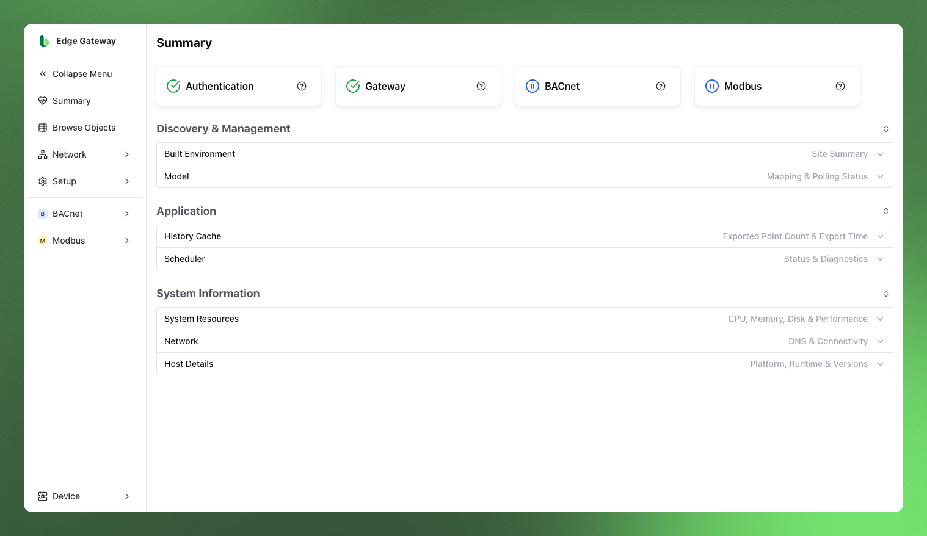Expand the Host Details row chevron
This screenshot has height=536, width=927.
pyautogui.click(x=881, y=364)
